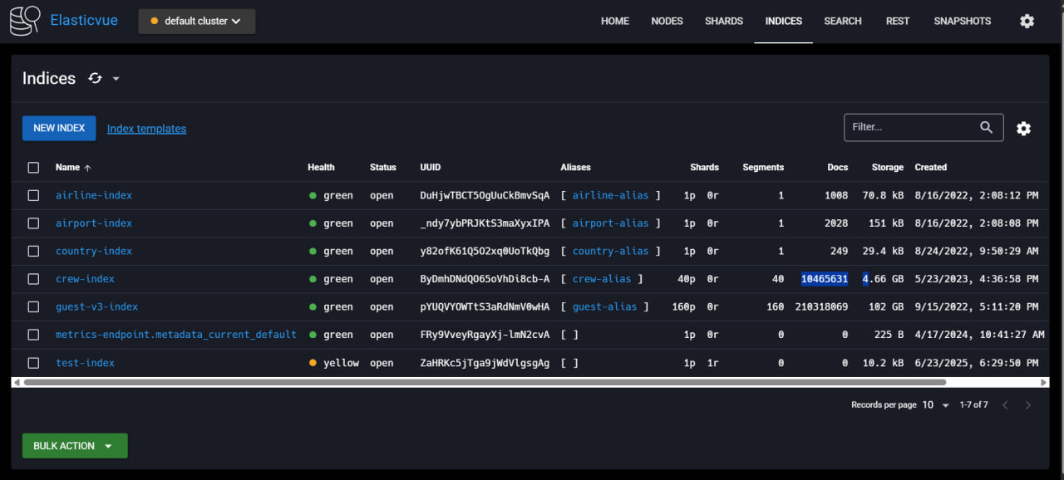Tick the airline-index checkbox
The image size is (1064, 480).
[x=33, y=195]
